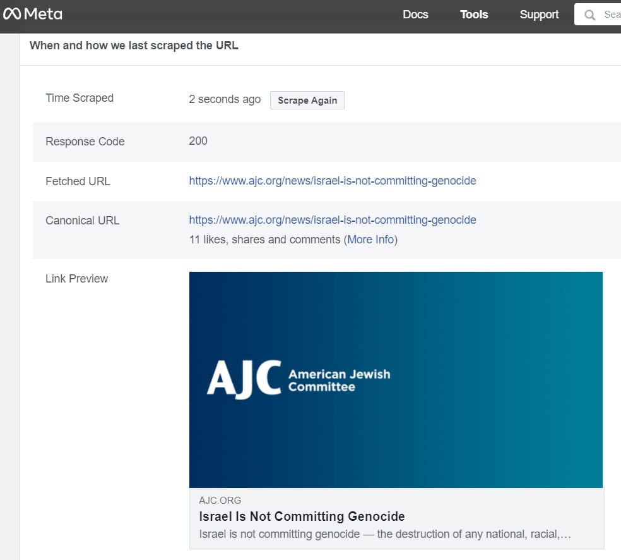Click the Link Preview row label
Viewport: 621px width, 560px height.
pyautogui.click(x=77, y=279)
